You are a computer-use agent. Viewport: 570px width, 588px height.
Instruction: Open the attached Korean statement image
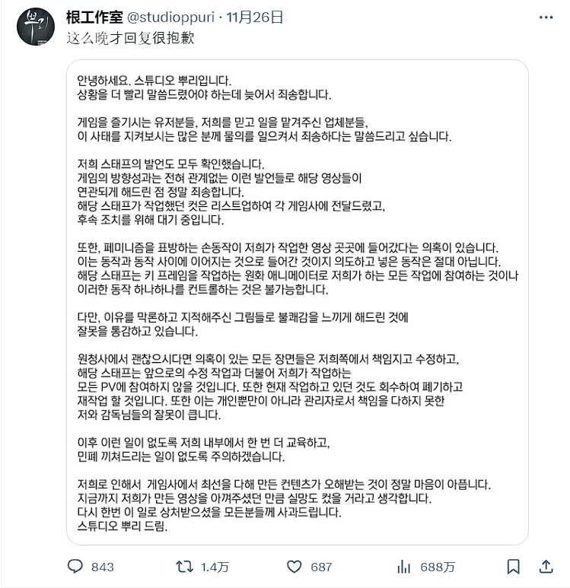298,302
